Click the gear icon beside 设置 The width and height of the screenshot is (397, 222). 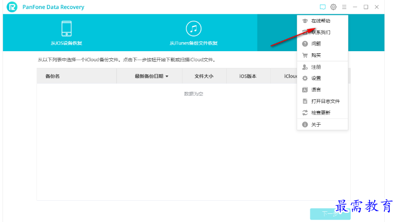[305, 78]
